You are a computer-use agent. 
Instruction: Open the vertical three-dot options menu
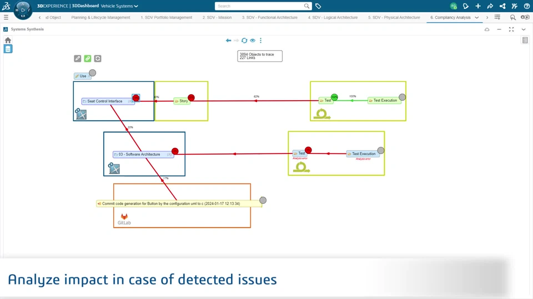tap(261, 40)
